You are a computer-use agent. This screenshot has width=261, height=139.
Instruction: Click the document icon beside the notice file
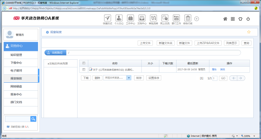[x=91, y=69]
